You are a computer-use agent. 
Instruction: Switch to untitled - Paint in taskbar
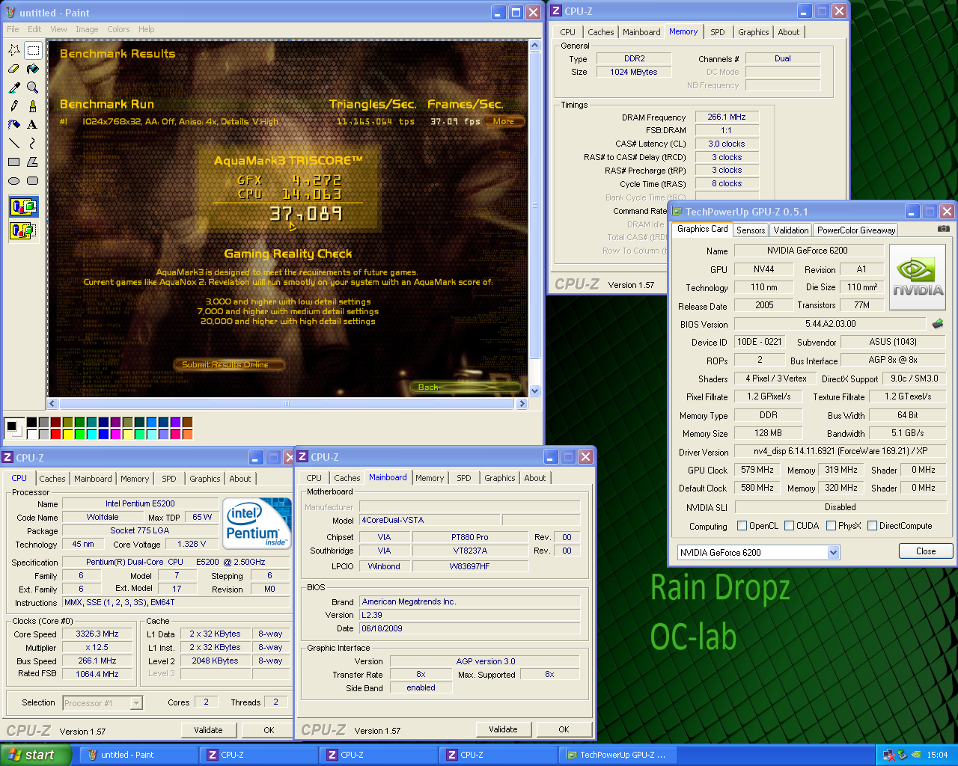point(138,755)
